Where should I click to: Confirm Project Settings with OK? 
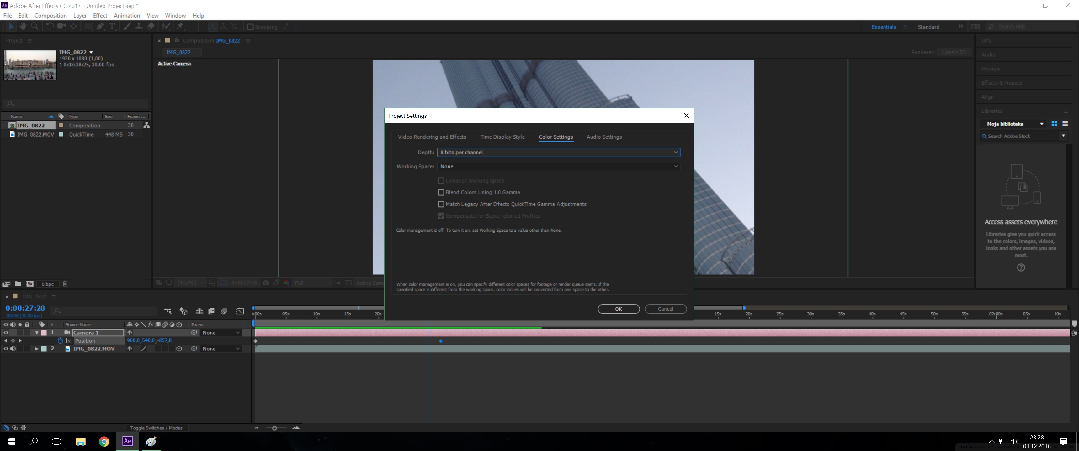[618, 309]
